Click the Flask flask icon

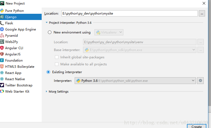(x=2, y=23)
